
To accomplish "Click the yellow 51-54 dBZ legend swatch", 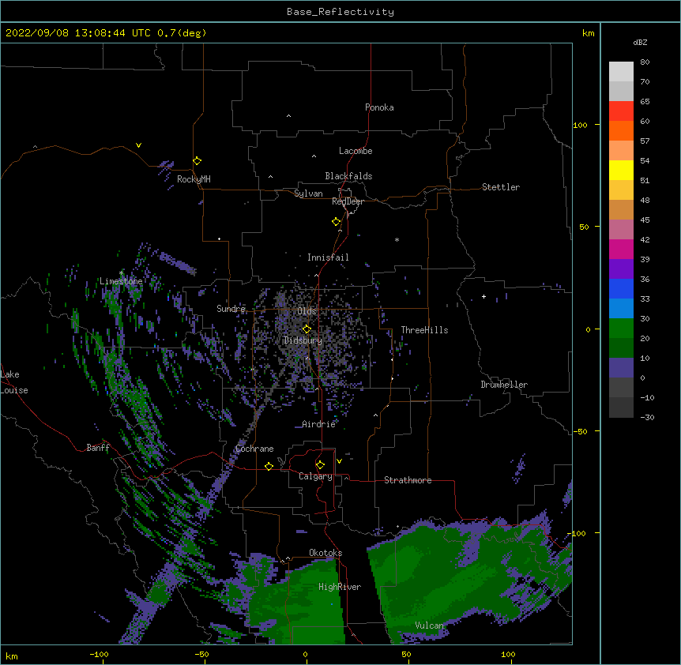I will pyautogui.click(x=621, y=171).
